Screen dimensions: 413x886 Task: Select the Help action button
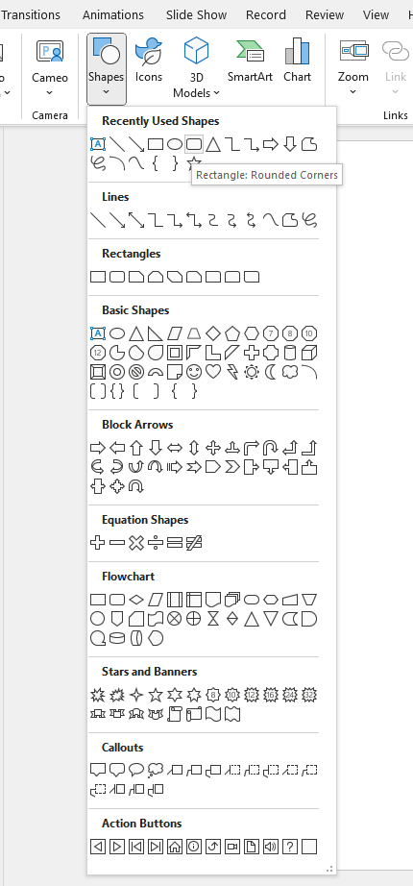pyautogui.click(x=290, y=846)
